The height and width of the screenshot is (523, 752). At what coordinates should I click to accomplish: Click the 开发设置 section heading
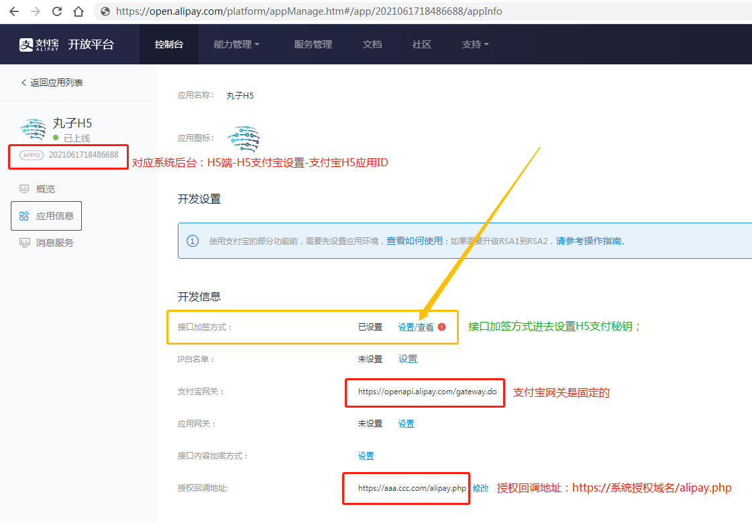pos(199,199)
